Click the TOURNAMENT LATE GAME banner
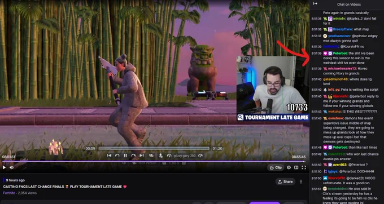The image size is (384, 204). coord(273,118)
